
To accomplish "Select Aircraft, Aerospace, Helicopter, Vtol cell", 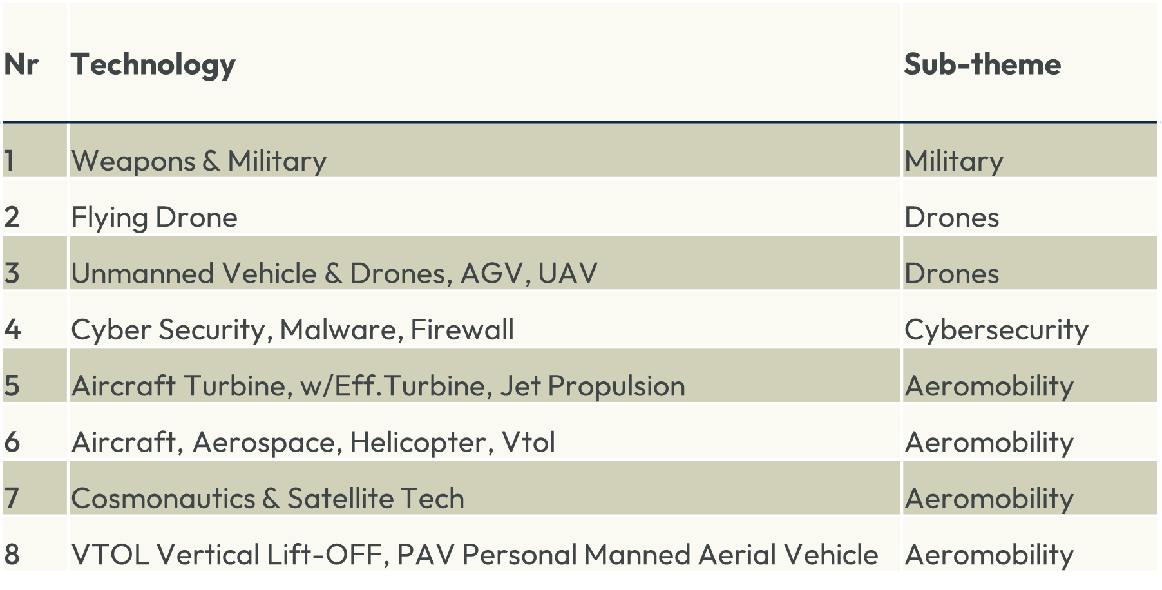I will pos(312,442).
